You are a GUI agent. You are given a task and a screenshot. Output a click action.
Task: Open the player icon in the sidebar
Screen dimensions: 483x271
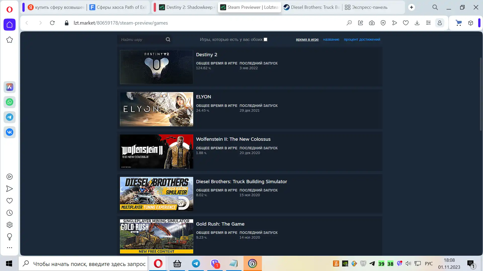10,177
